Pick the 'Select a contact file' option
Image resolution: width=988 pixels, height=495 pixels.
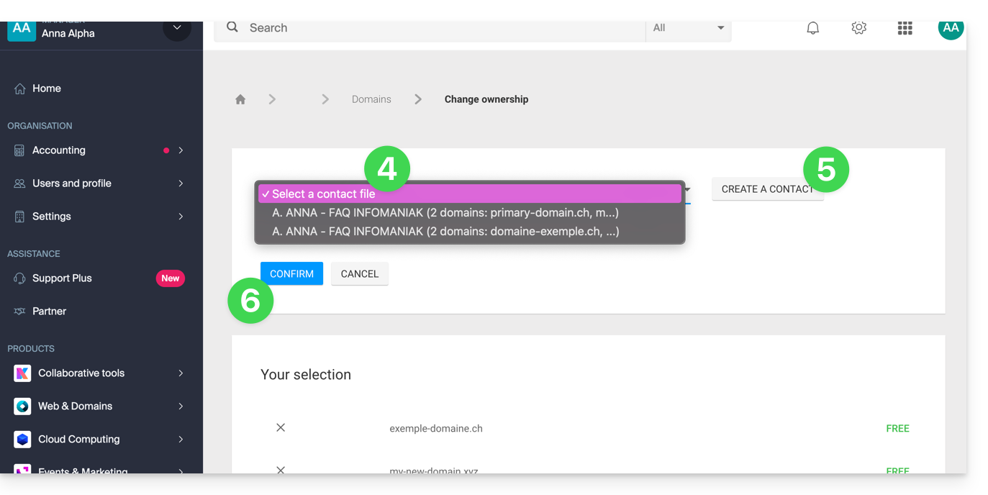click(x=469, y=194)
